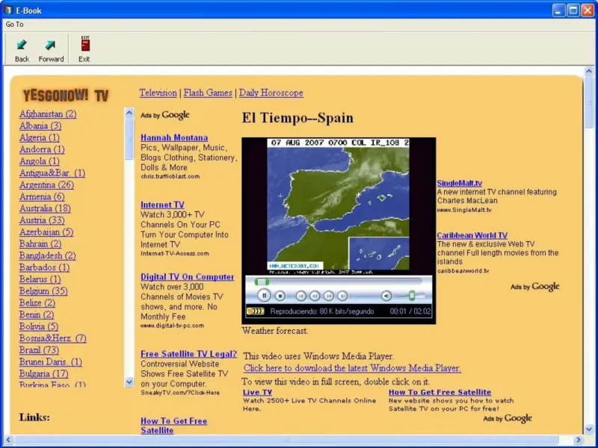Open the Flash Games link
Viewport: 598px width, 448px height.
pyautogui.click(x=208, y=93)
